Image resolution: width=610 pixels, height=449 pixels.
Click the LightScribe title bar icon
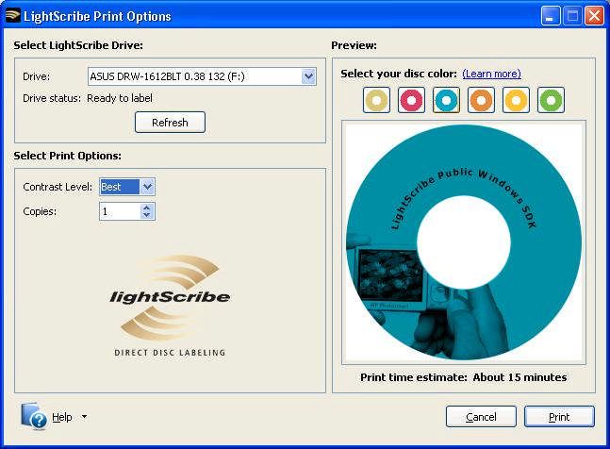[13, 16]
